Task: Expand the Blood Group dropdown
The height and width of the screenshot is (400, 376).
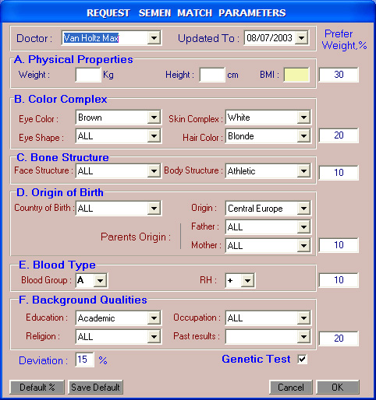Action: [x=100, y=280]
